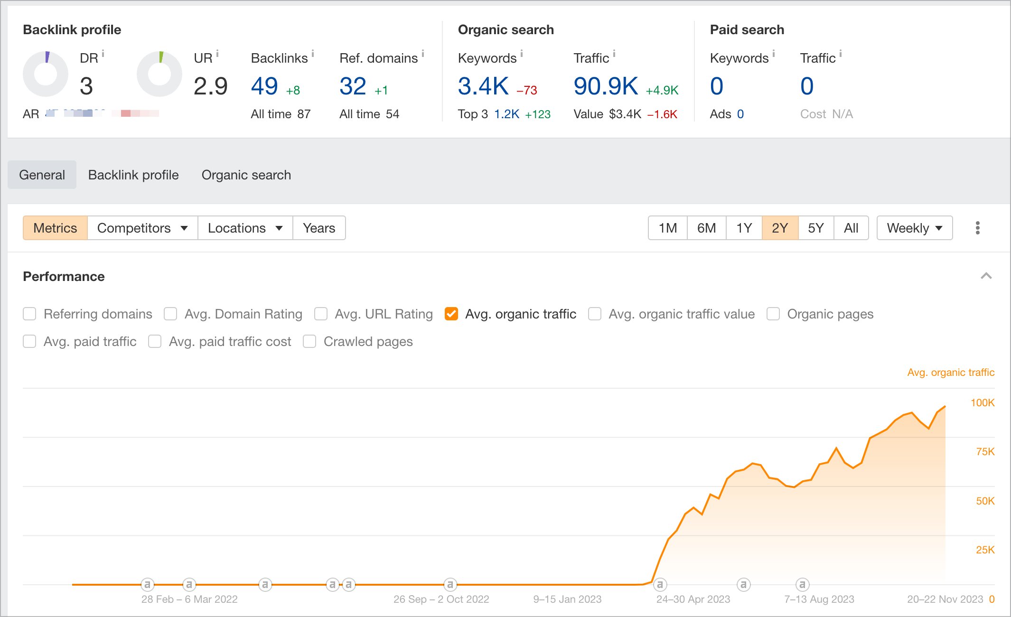1011x617 pixels.
Task: Switch to the Backlink profile tab
Action: (x=133, y=175)
